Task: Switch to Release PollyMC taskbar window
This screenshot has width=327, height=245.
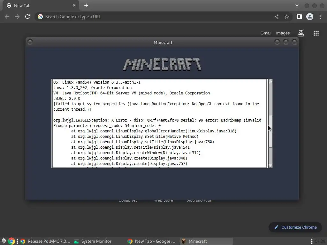Action: pos(45,241)
